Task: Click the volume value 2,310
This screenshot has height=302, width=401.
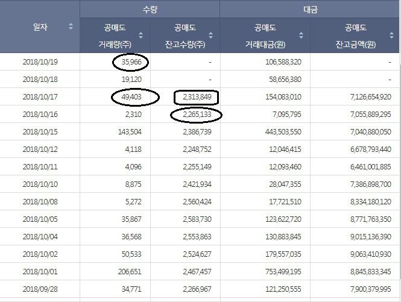Action: [133, 115]
